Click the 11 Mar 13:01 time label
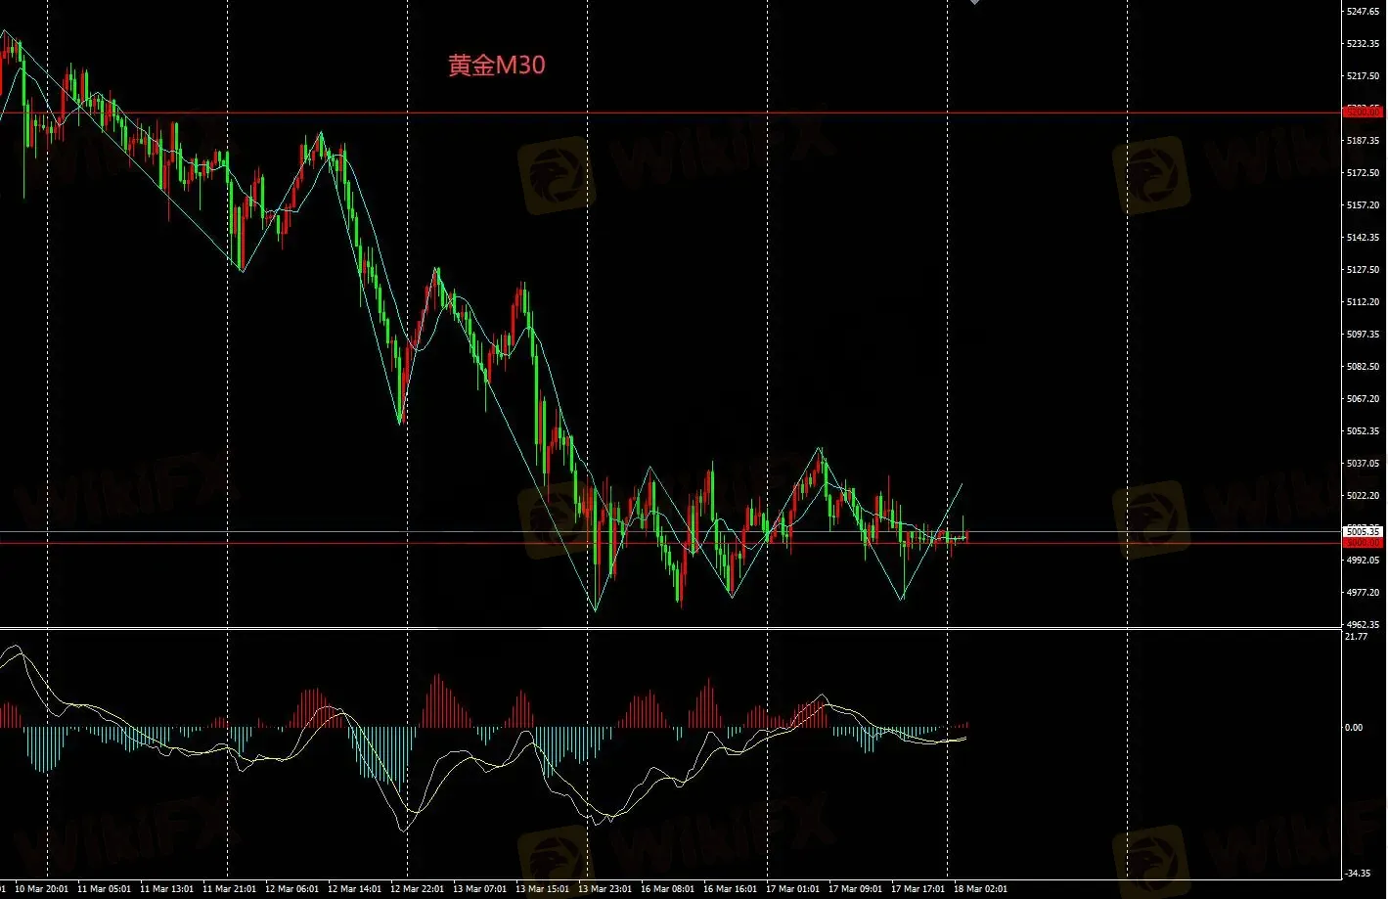The width and height of the screenshot is (1388, 899). click(x=166, y=889)
